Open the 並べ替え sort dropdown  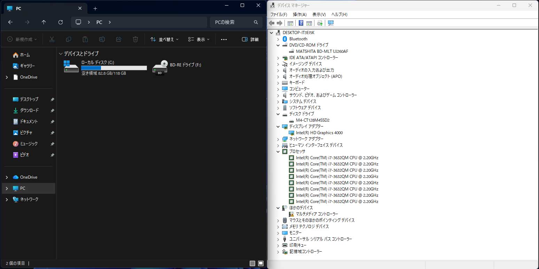point(164,40)
